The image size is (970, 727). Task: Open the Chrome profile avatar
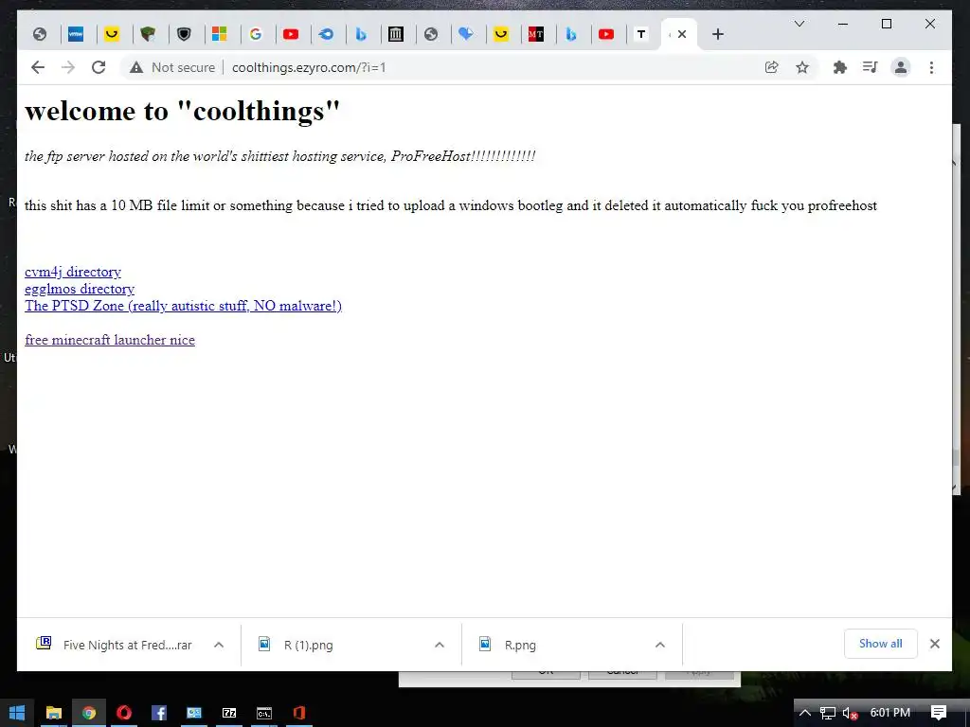(x=901, y=67)
